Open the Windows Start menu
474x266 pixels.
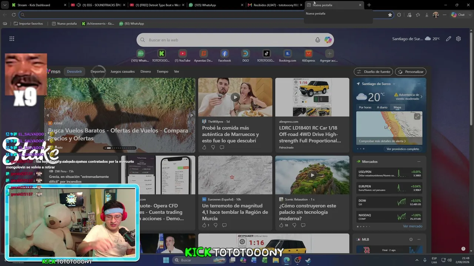point(166,260)
